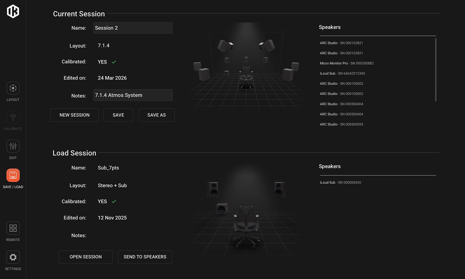Open the Edit sliders icon
Image resolution: width=465 pixels, height=279 pixels.
coord(13,146)
